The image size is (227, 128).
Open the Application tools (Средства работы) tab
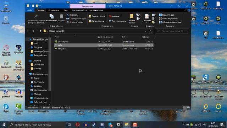coord(88,10)
